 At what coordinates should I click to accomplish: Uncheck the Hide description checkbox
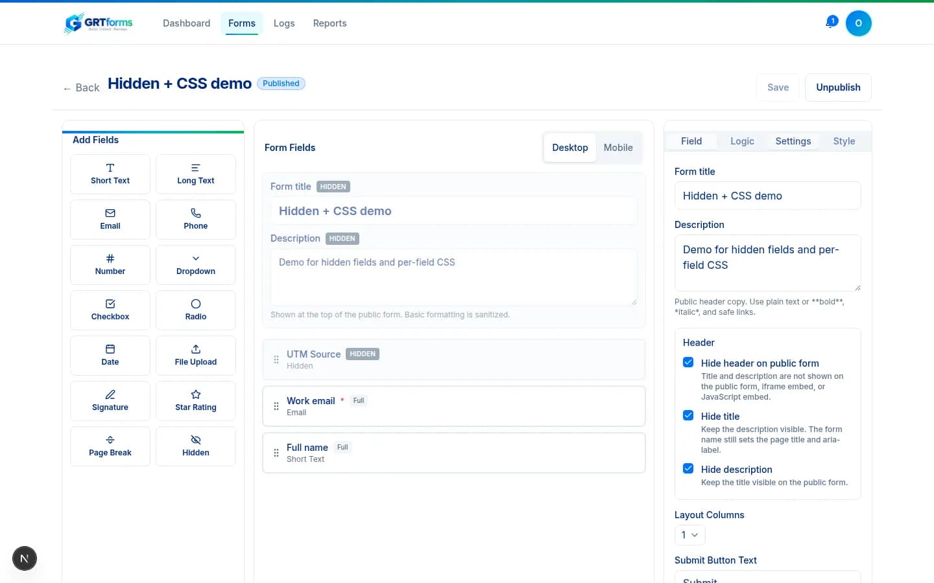click(688, 469)
